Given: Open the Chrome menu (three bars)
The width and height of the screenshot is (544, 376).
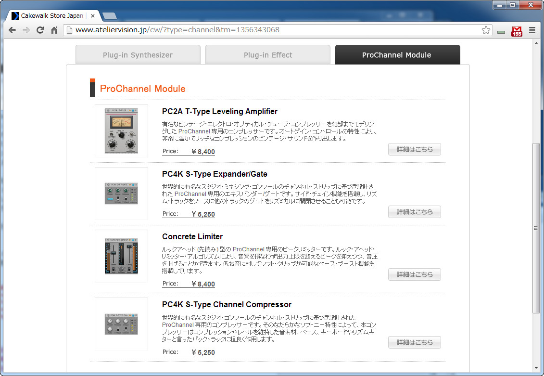Looking at the screenshot, I should [532, 30].
